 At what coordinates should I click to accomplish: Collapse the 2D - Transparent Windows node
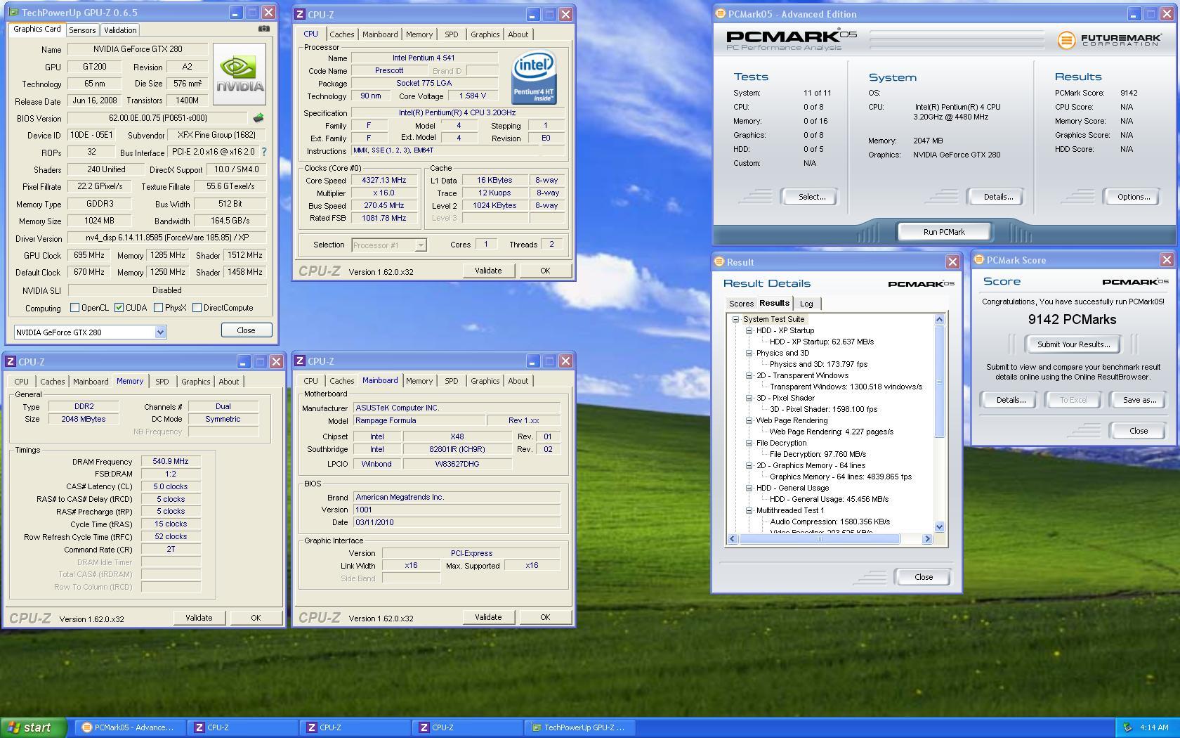[x=749, y=375]
